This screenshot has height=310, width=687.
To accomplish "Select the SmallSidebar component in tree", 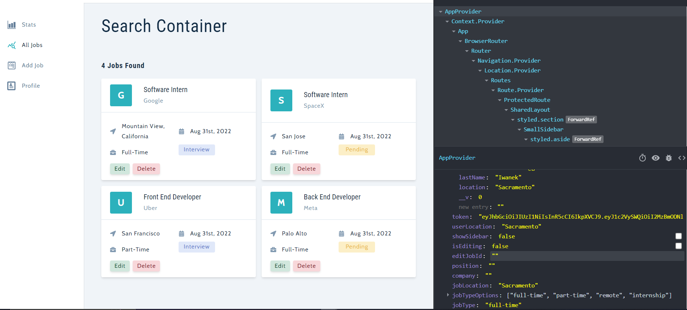I will (543, 130).
